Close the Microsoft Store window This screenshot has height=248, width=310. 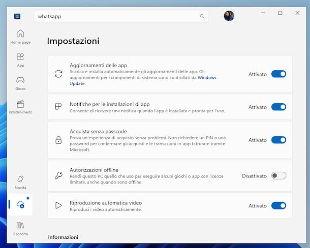297,13
